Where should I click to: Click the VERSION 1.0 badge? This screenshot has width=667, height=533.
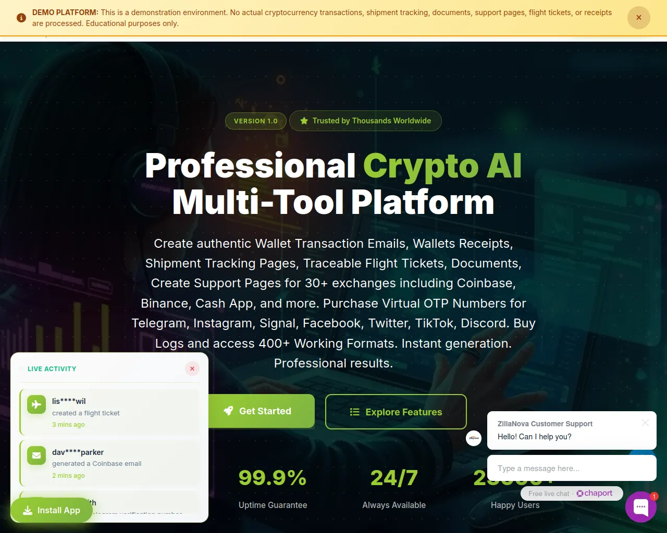[x=256, y=121]
